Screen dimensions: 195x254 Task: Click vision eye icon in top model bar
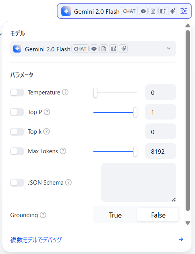[143, 11]
